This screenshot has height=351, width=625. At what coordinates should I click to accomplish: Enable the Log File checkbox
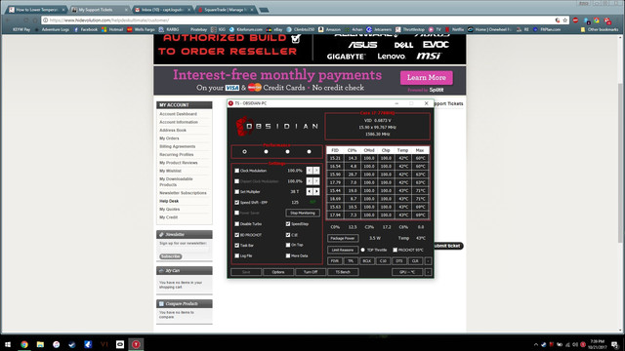[236, 255]
